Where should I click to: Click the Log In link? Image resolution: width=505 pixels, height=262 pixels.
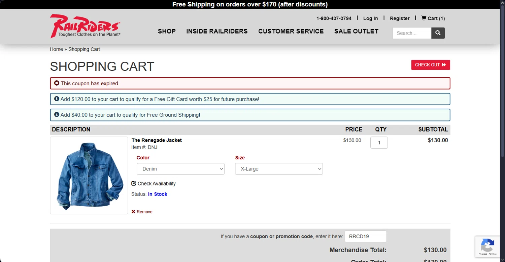point(370,18)
